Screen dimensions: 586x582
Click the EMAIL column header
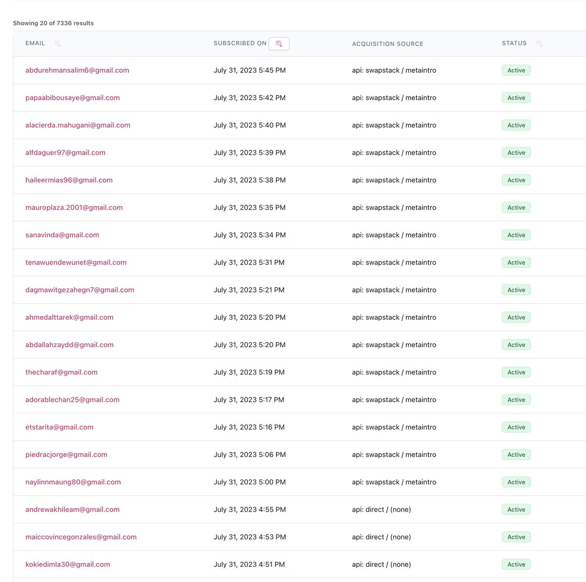pyautogui.click(x=35, y=43)
